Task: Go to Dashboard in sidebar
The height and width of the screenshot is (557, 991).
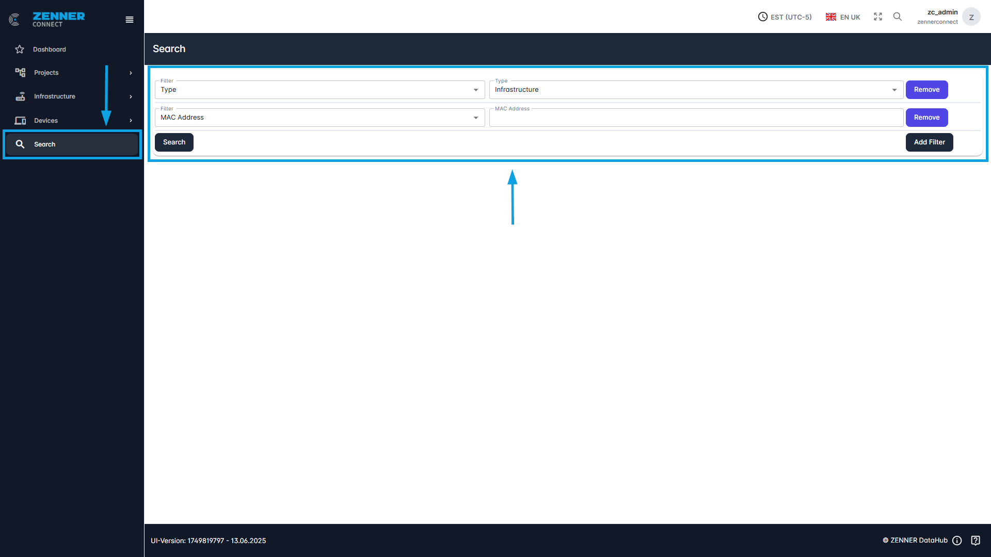Action: [50, 50]
